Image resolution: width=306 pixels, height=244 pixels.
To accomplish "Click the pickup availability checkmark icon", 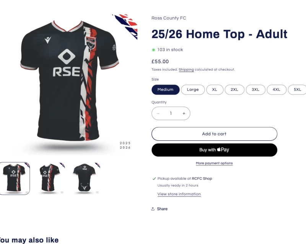I will click(153, 178).
